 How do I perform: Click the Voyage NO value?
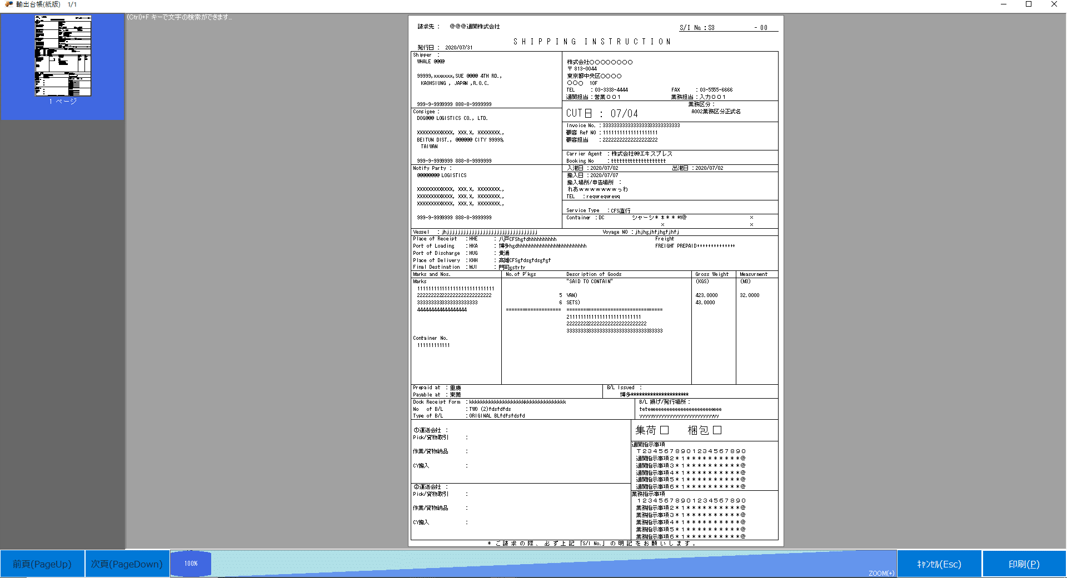tap(657, 232)
